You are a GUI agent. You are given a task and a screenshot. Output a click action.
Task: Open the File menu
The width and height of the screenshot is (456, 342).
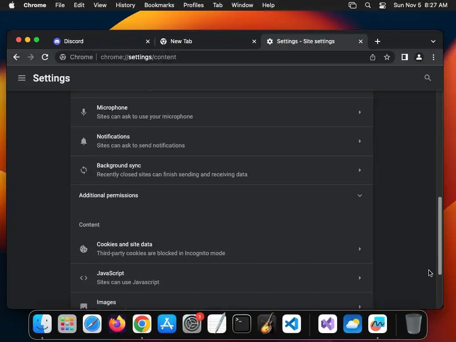click(x=60, y=5)
